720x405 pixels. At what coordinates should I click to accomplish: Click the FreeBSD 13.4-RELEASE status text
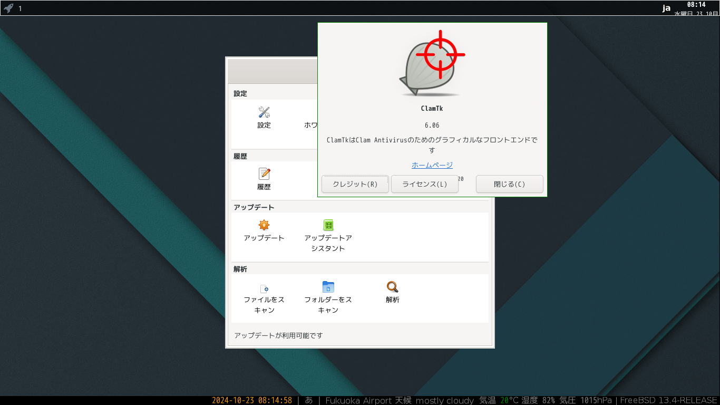(669, 400)
